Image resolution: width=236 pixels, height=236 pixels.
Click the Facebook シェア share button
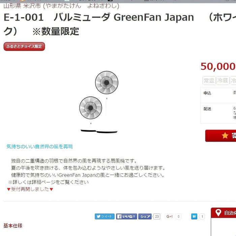[145, 216]
